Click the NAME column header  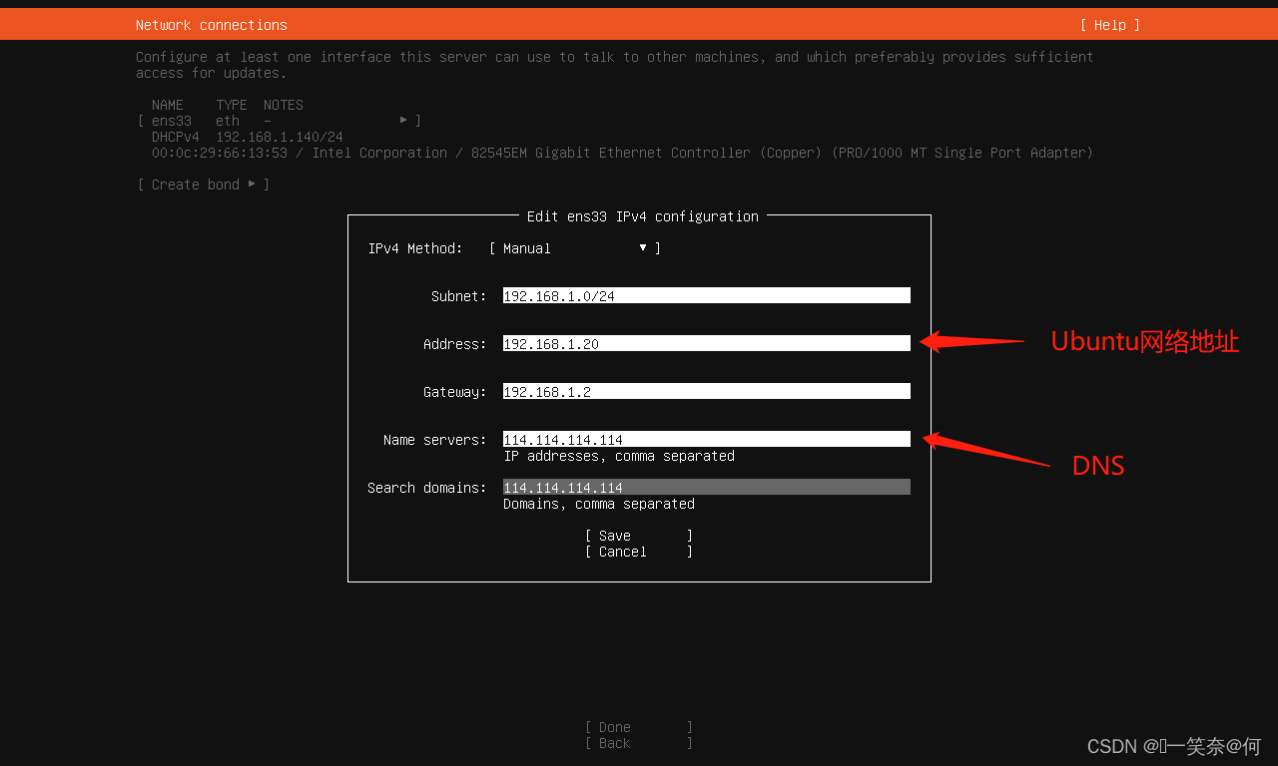168,105
